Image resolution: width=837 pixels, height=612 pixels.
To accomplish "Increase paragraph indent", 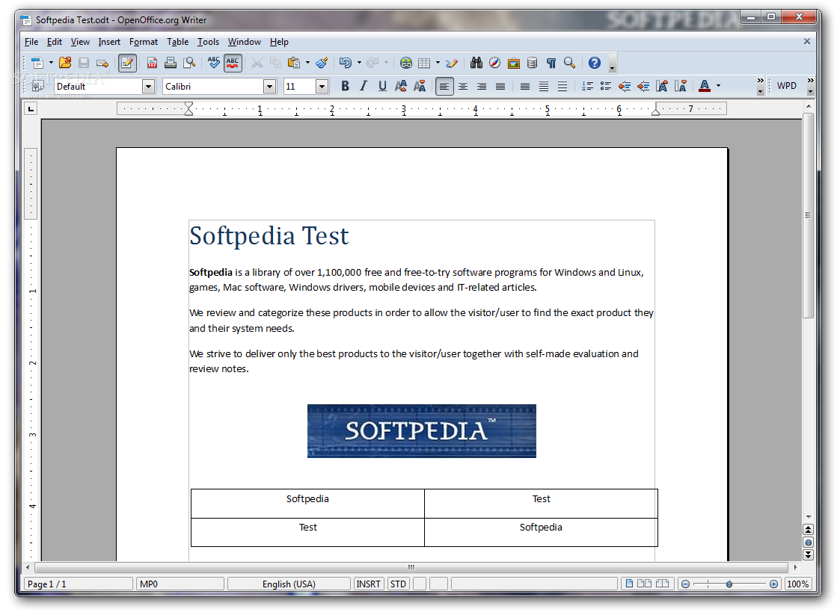I will point(643,86).
